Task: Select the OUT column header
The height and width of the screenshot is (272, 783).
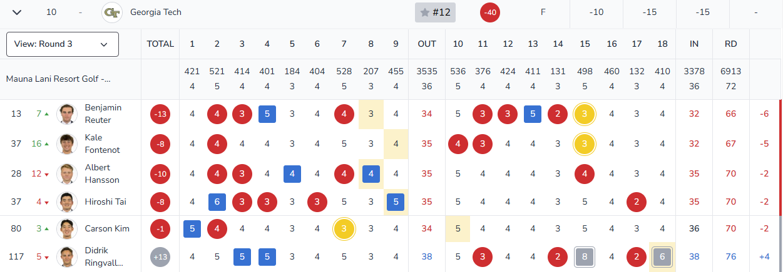Action: coord(427,44)
